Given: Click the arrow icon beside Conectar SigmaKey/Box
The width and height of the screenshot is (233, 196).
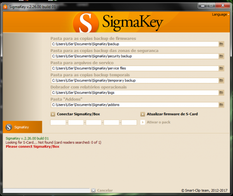Looking at the screenshot, I should click(53, 114).
